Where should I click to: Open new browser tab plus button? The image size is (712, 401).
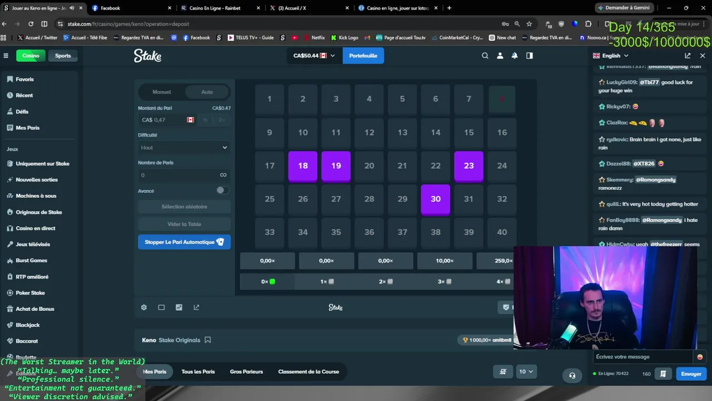[x=449, y=8]
